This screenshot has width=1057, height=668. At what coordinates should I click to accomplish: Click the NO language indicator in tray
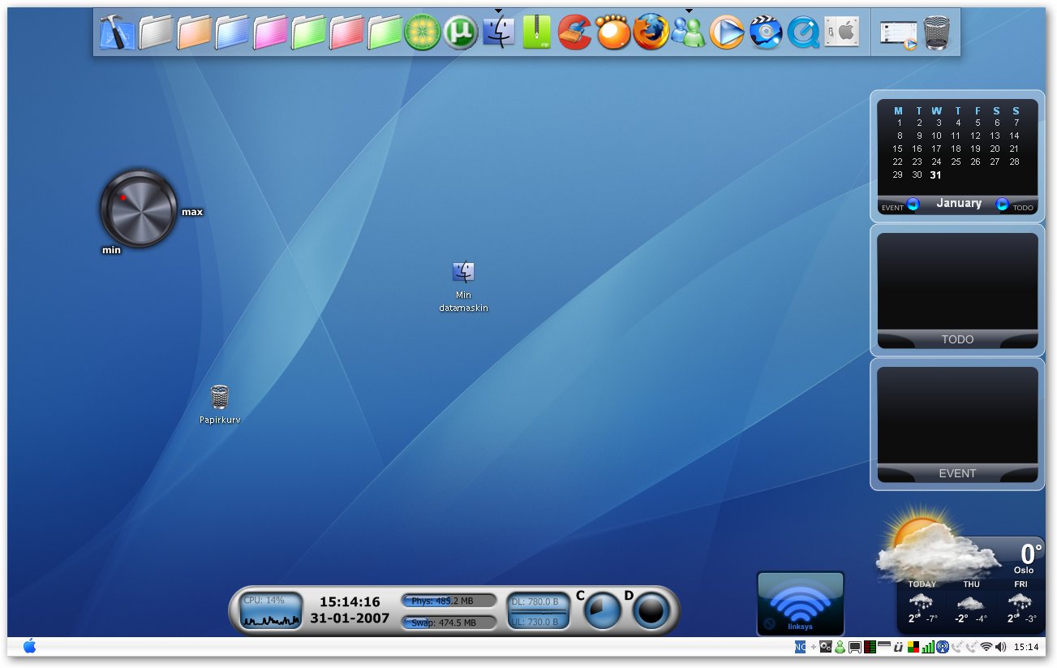tap(800, 647)
